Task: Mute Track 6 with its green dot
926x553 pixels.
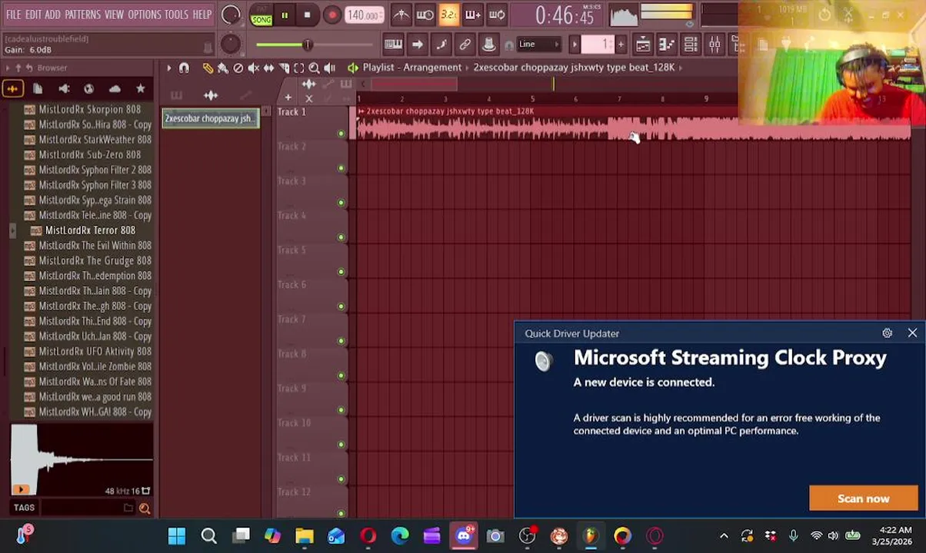Action: click(341, 306)
